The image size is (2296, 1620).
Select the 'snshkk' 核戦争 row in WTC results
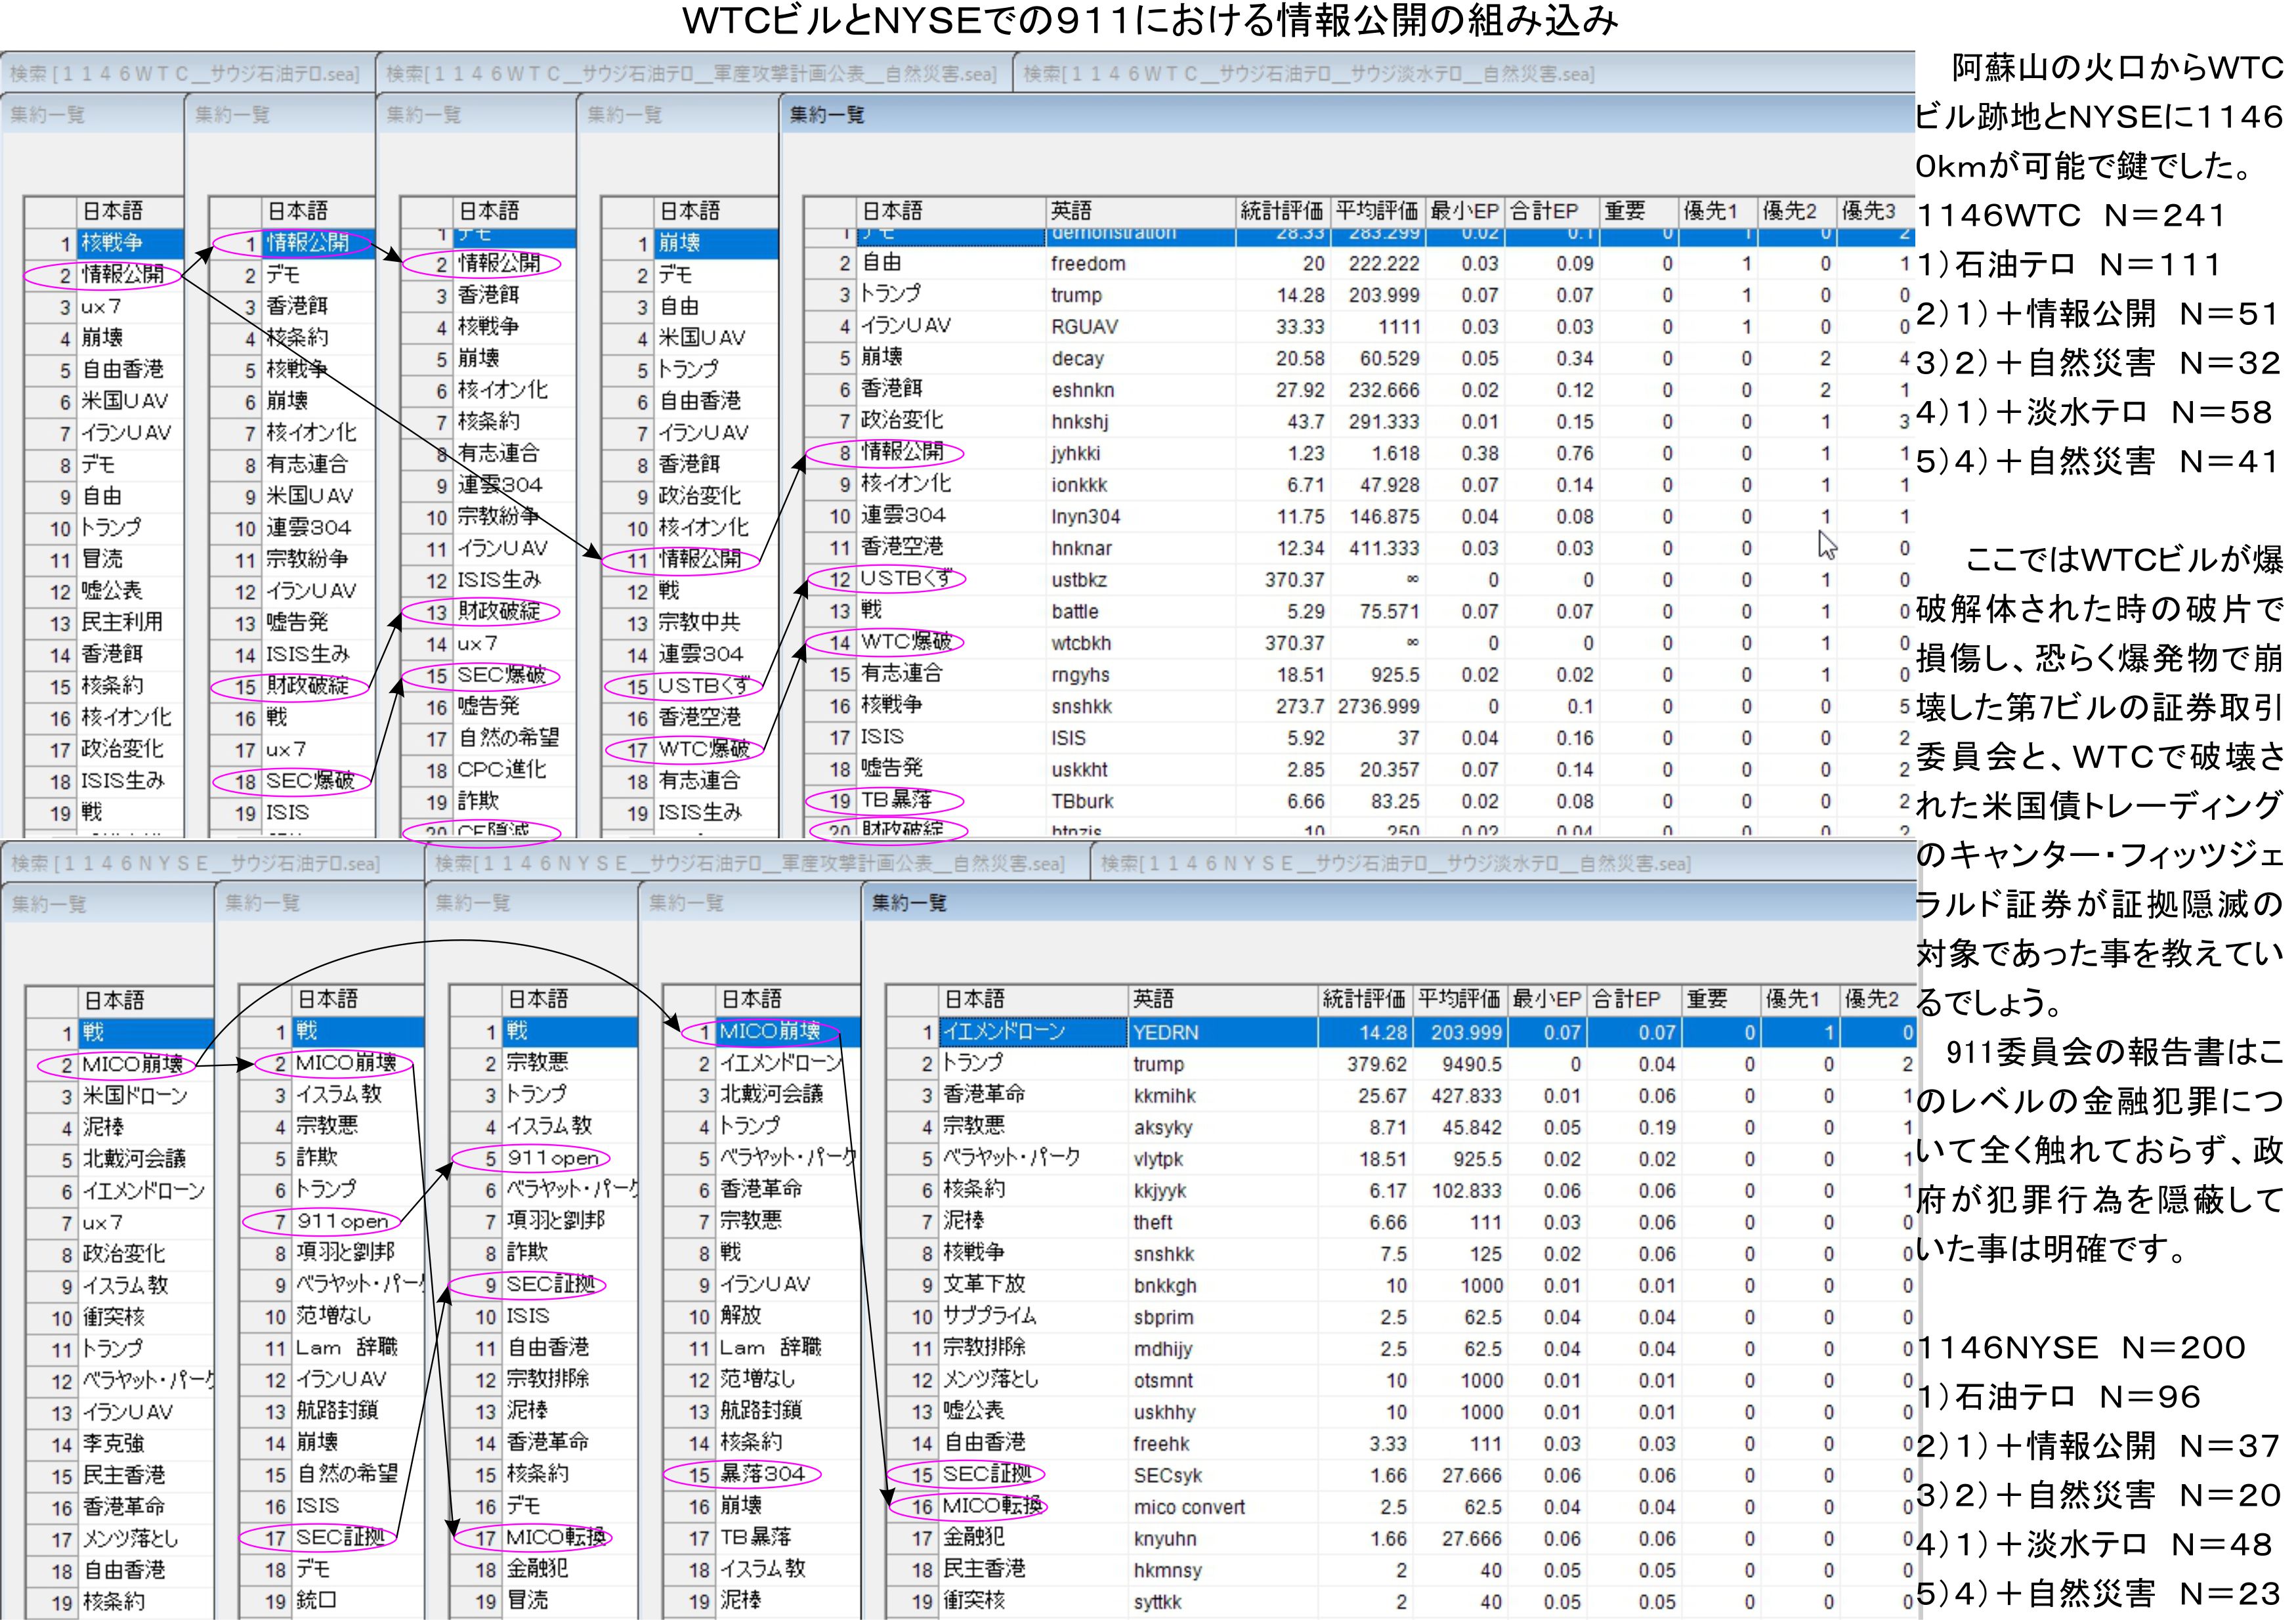coord(1081,707)
